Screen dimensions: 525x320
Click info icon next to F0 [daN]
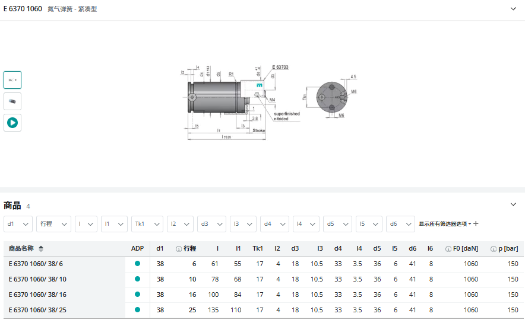point(448,249)
